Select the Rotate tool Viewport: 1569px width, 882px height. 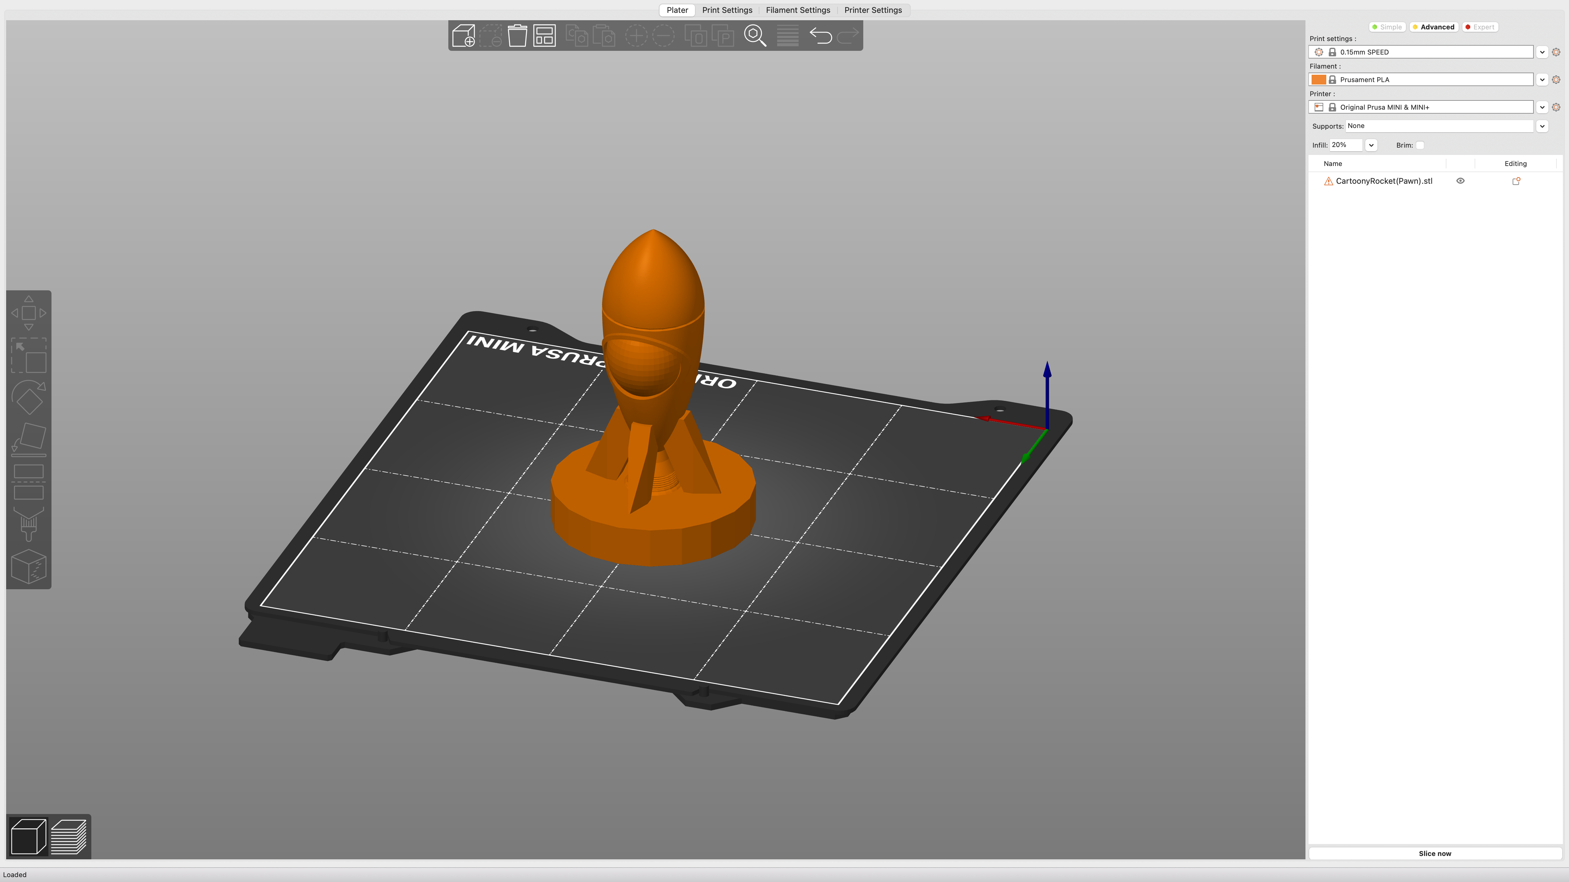(x=28, y=398)
